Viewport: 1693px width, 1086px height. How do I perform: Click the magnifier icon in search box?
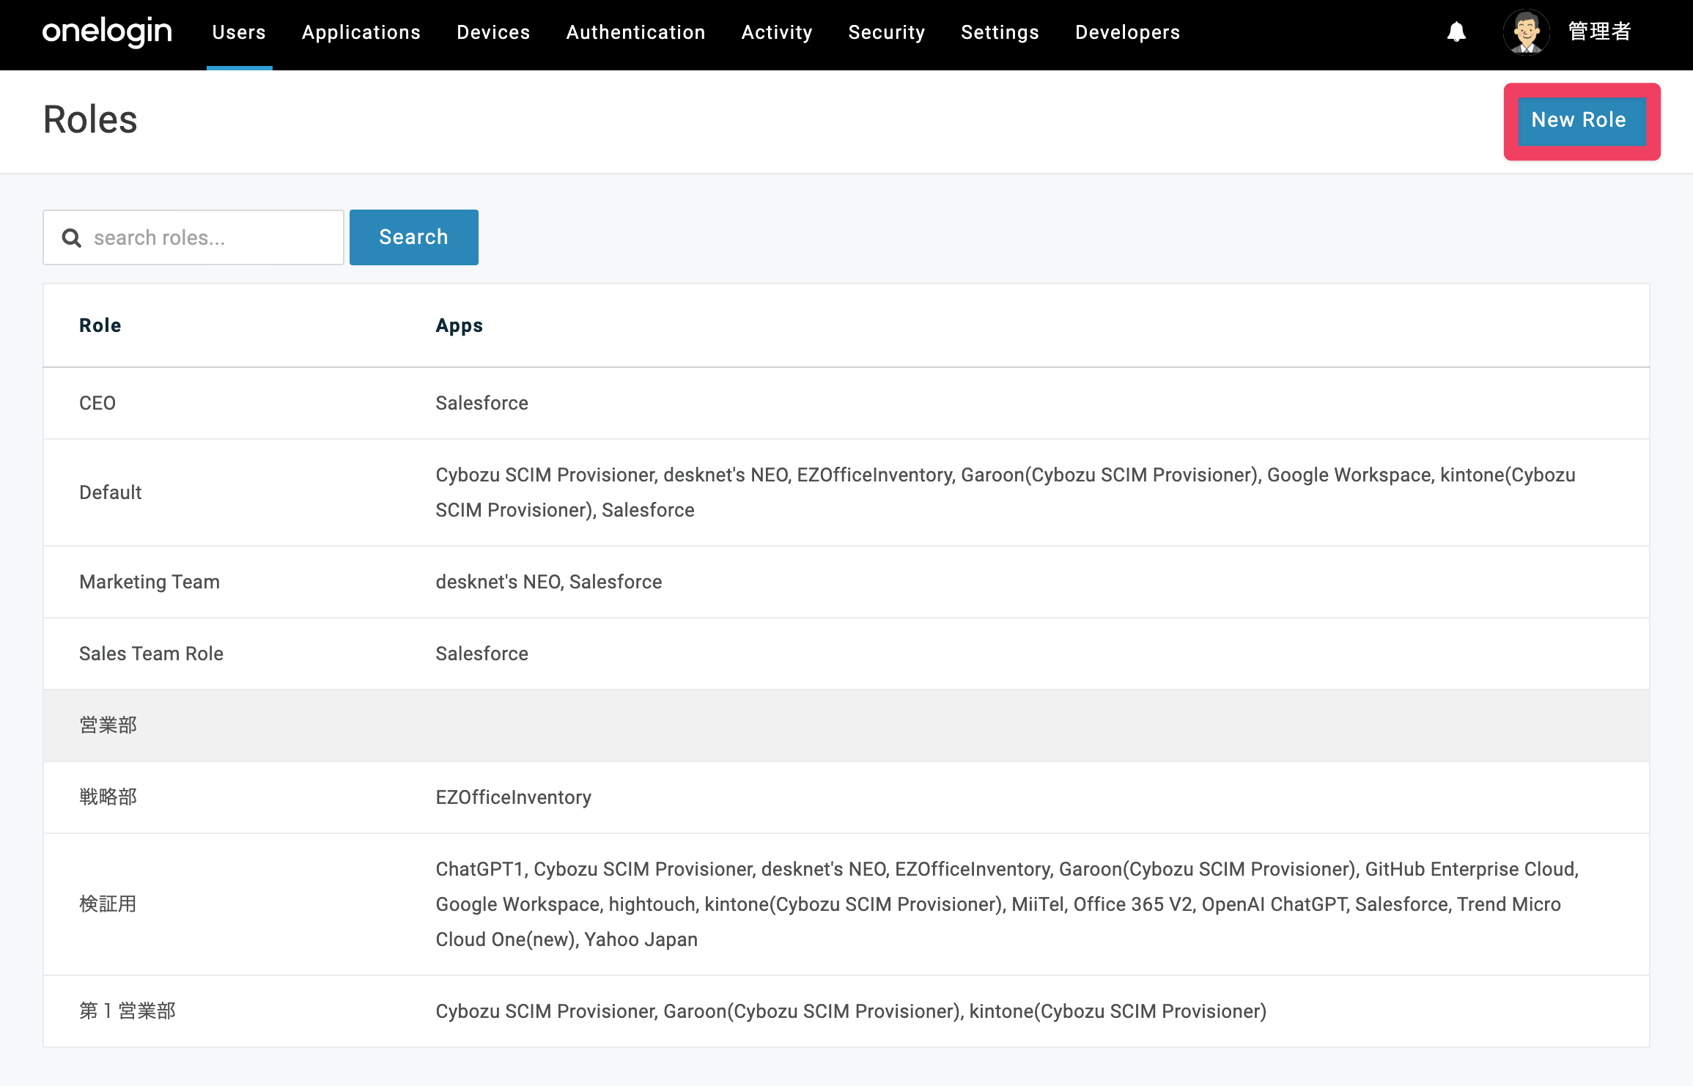tap(71, 237)
